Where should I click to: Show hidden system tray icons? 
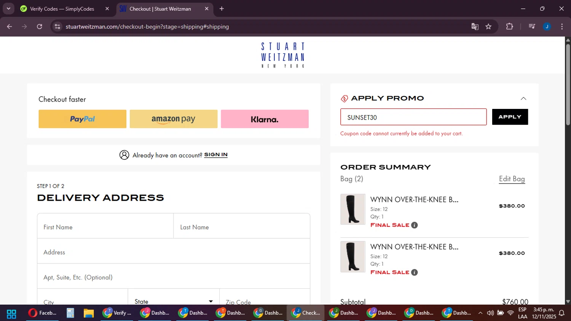480,313
